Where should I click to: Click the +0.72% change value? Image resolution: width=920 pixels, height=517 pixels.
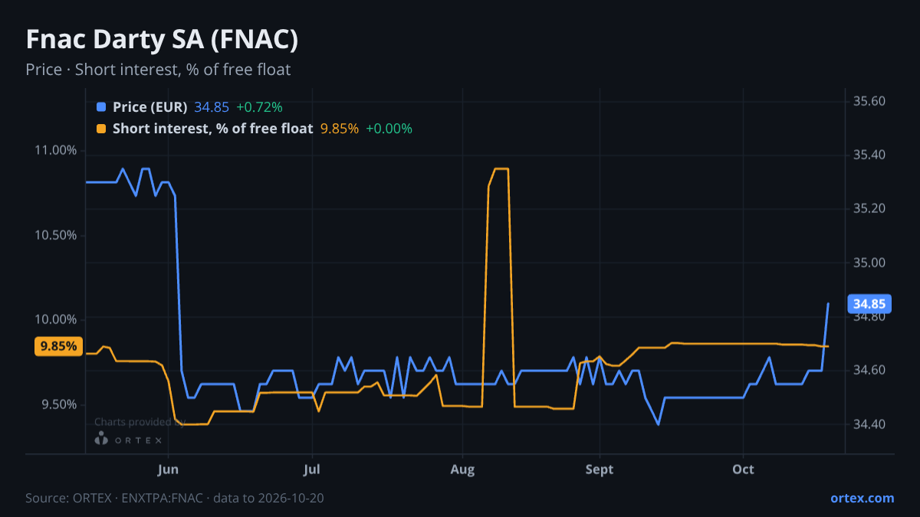[259, 106]
